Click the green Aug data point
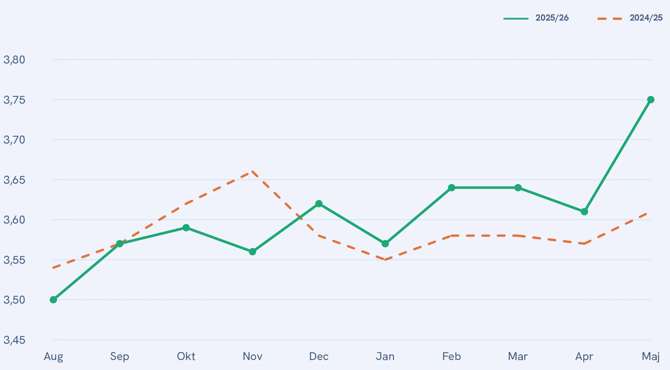Image resolution: width=670 pixels, height=370 pixels. [53, 300]
